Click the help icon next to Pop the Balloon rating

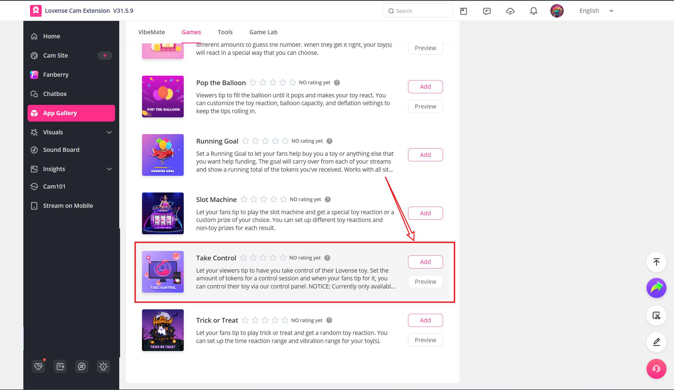337,83
